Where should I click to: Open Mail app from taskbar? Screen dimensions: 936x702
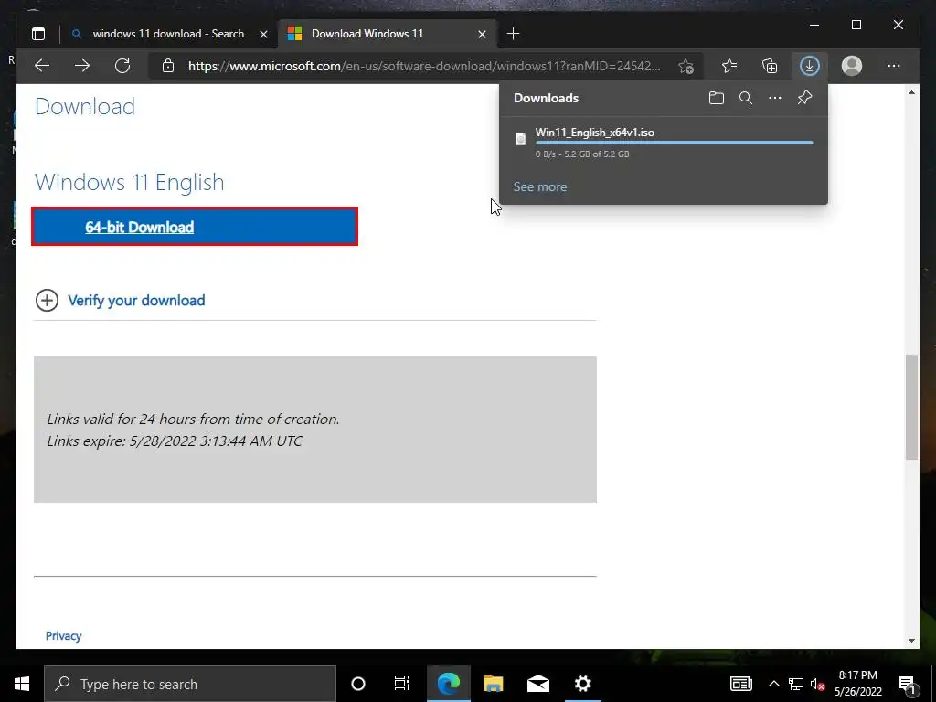(537, 684)
